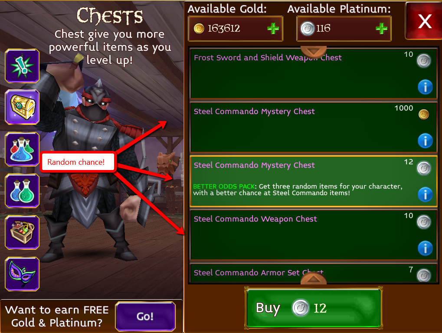Image resolution: width=442 pixels, height=333 pixels.
Task: Show info for Frost Sword and Shield chest
Action: pyautogui.click(x=425, y=87)
